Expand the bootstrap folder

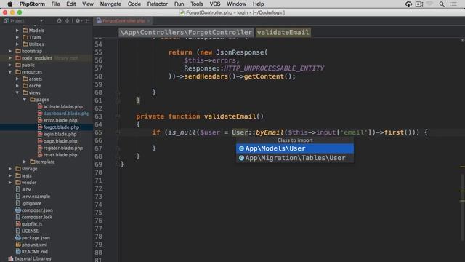pos(10,51)
